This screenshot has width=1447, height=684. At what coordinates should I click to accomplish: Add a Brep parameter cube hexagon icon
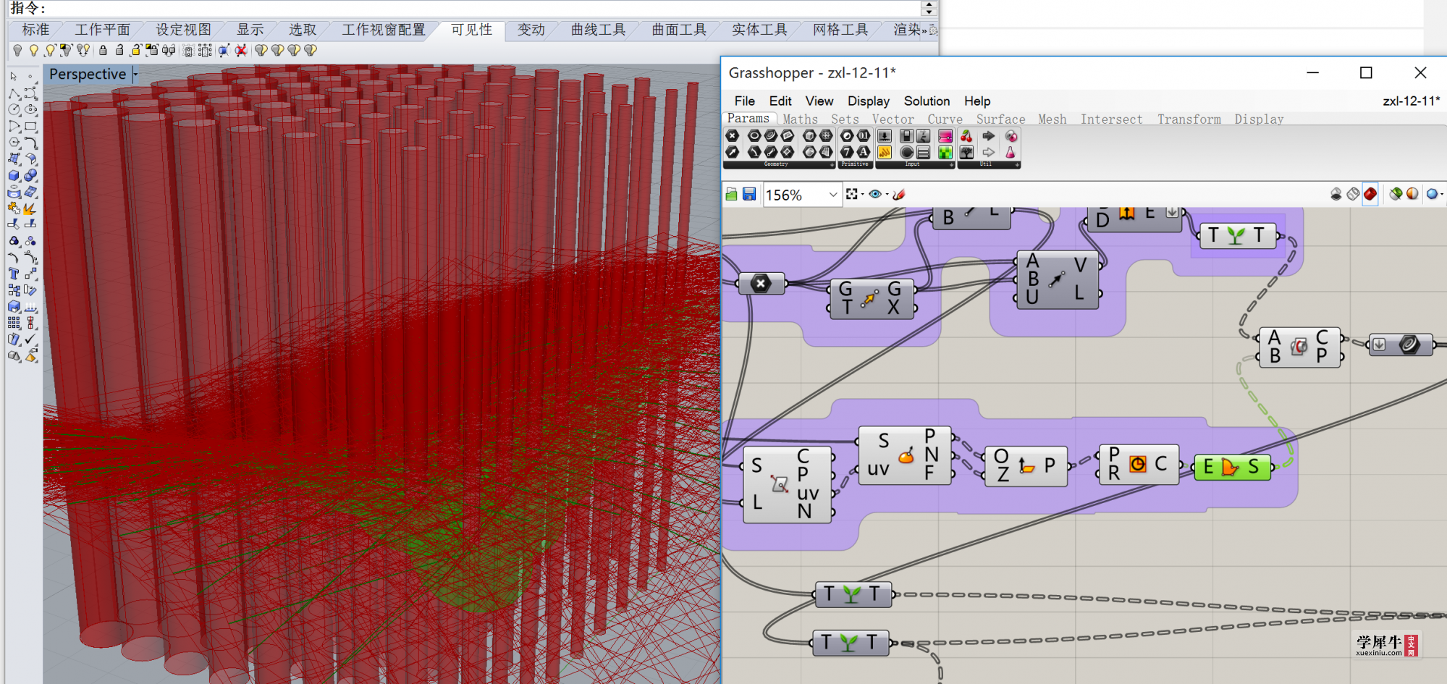pyautogui.click(x=809, y=135)
